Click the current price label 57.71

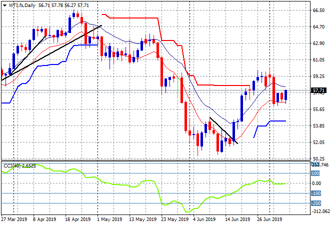point(318,90)
